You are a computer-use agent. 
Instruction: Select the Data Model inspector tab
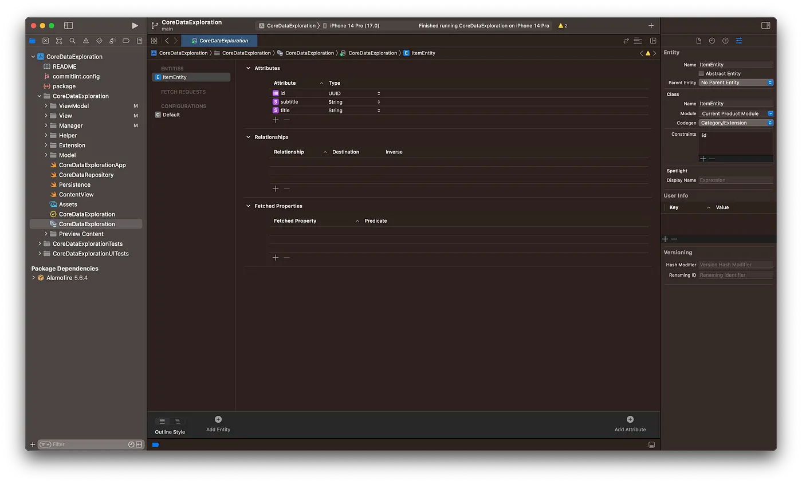[739, 41]
